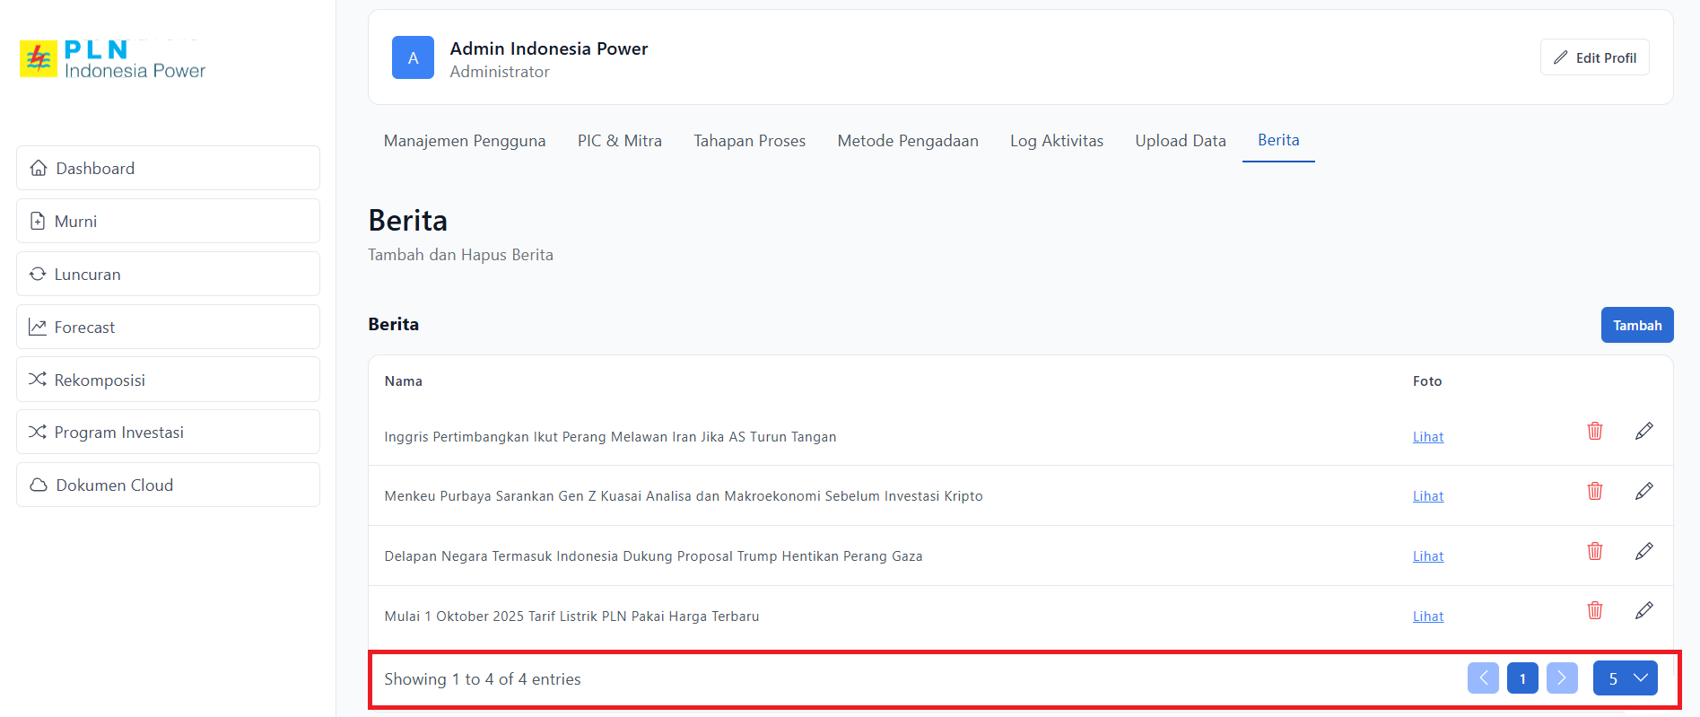Screen dimensions: 1700x717
Task: Switch to the Upload Data tab
Action: [x=1180, y=141]
